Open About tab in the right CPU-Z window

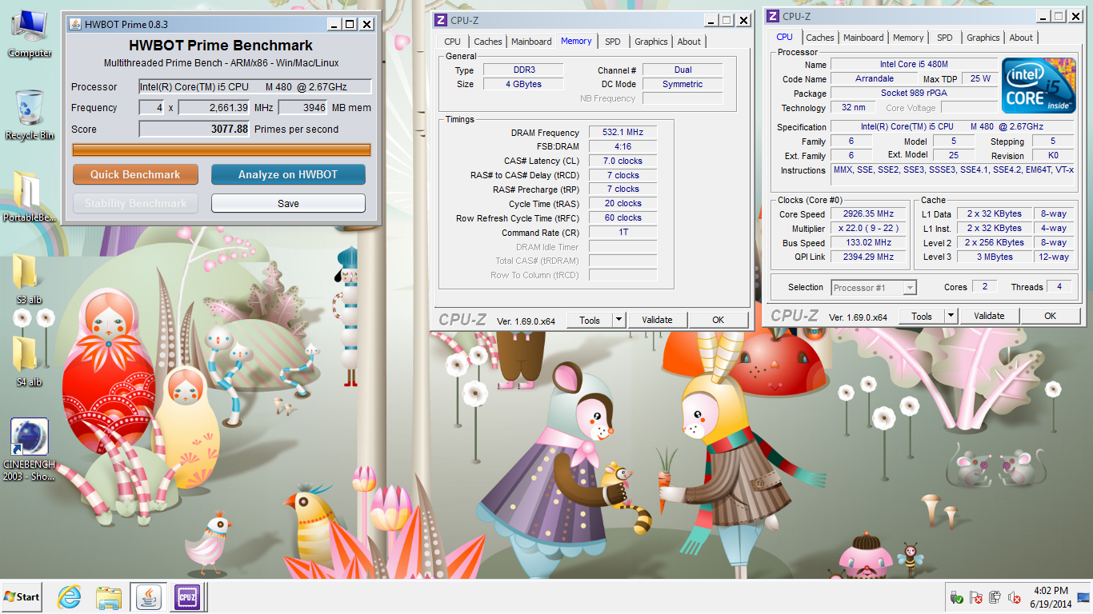pos(1021,38)
